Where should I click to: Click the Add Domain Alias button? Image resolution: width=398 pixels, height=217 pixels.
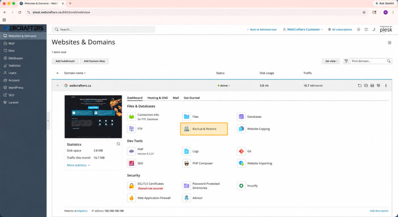[94, 61]
